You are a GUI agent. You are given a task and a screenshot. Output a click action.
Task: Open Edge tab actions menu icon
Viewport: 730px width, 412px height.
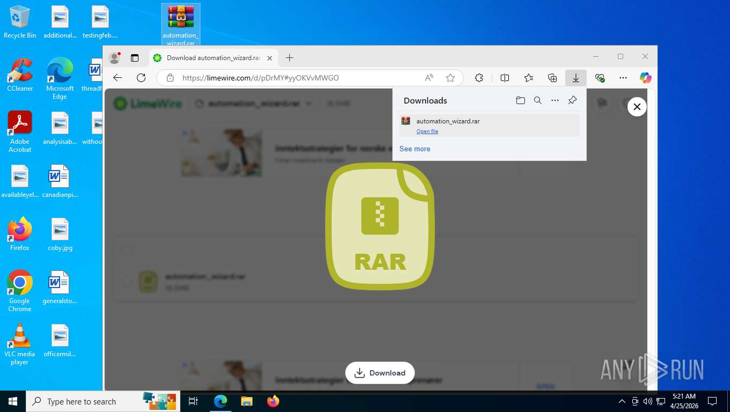(135, 58)
